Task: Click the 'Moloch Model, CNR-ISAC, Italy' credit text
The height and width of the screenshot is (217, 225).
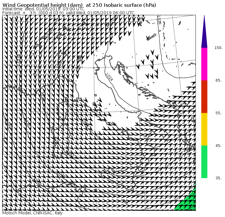Action: (33, 213)
